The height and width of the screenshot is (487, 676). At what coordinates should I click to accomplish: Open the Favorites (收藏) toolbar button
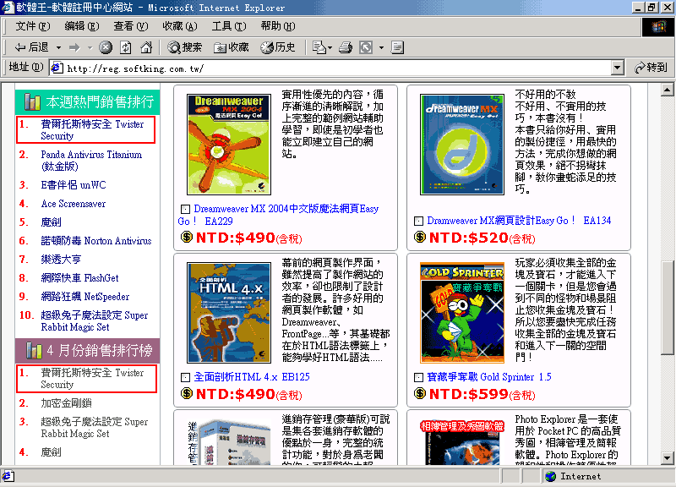tap(232, 47)
